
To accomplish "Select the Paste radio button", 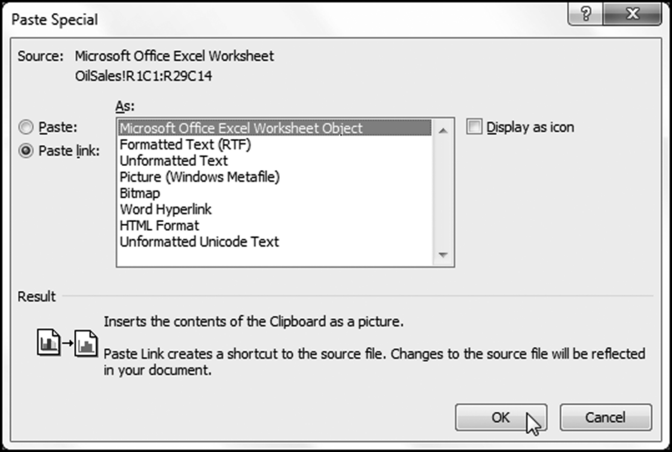I will pyautogui.click(x=27, y=128).
